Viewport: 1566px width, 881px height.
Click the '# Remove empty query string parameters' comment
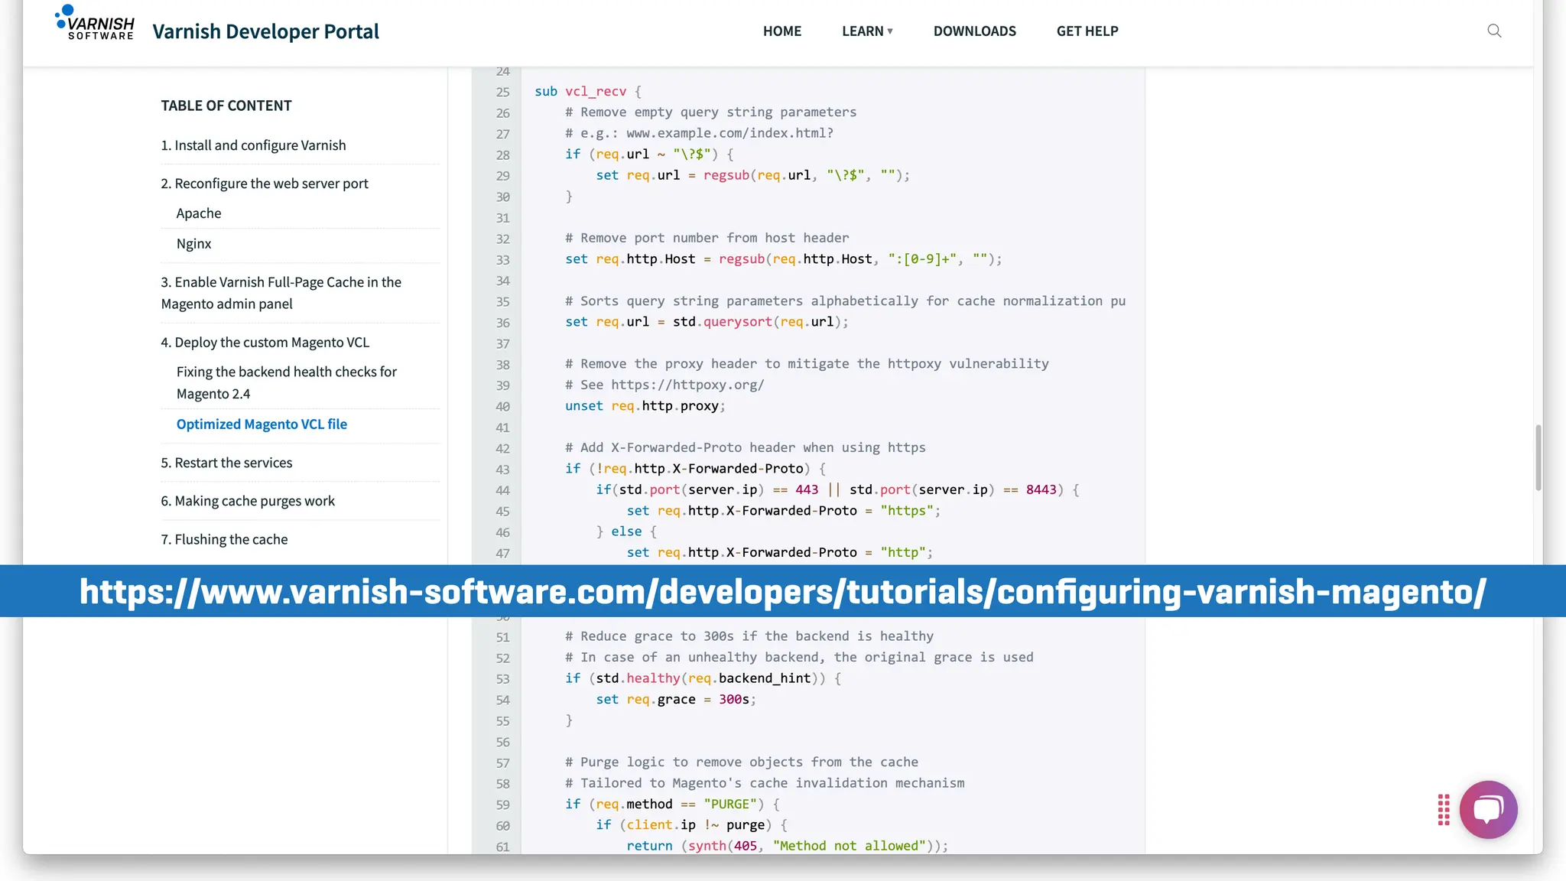pyautogui.click(x=710, y=112)
